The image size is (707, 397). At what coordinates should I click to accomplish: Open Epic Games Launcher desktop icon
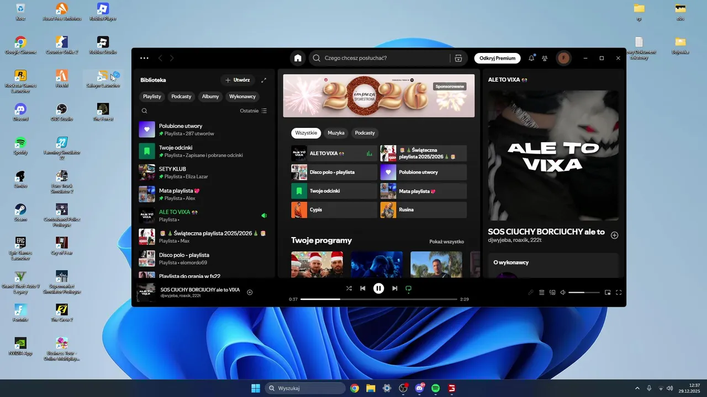(x=20, y=248)
